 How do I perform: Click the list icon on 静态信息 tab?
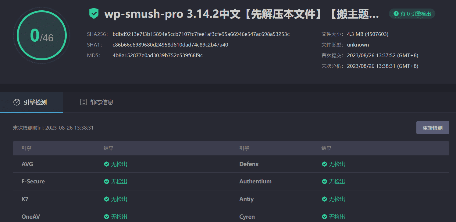(83, 102)
